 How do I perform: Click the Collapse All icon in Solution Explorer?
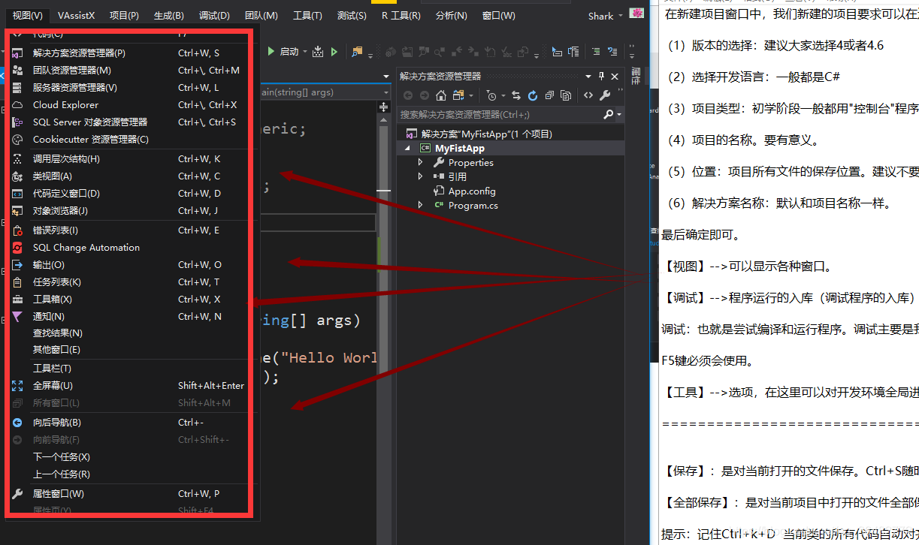coord(549,95)
